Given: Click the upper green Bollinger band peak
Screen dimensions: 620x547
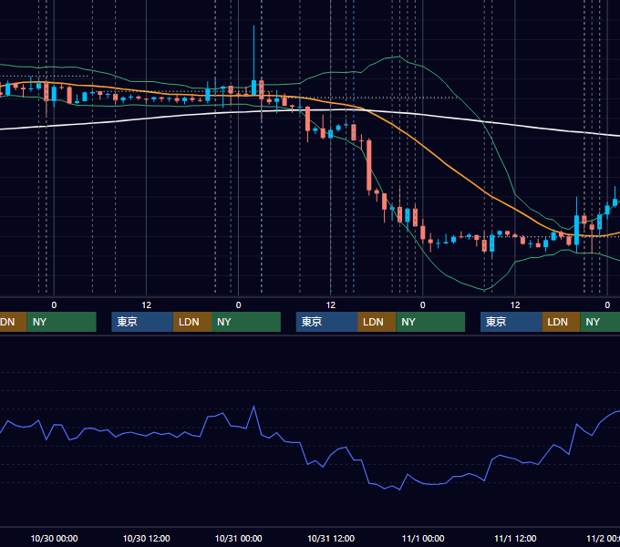Looking at the screenshot, I should tap(398, 57).
